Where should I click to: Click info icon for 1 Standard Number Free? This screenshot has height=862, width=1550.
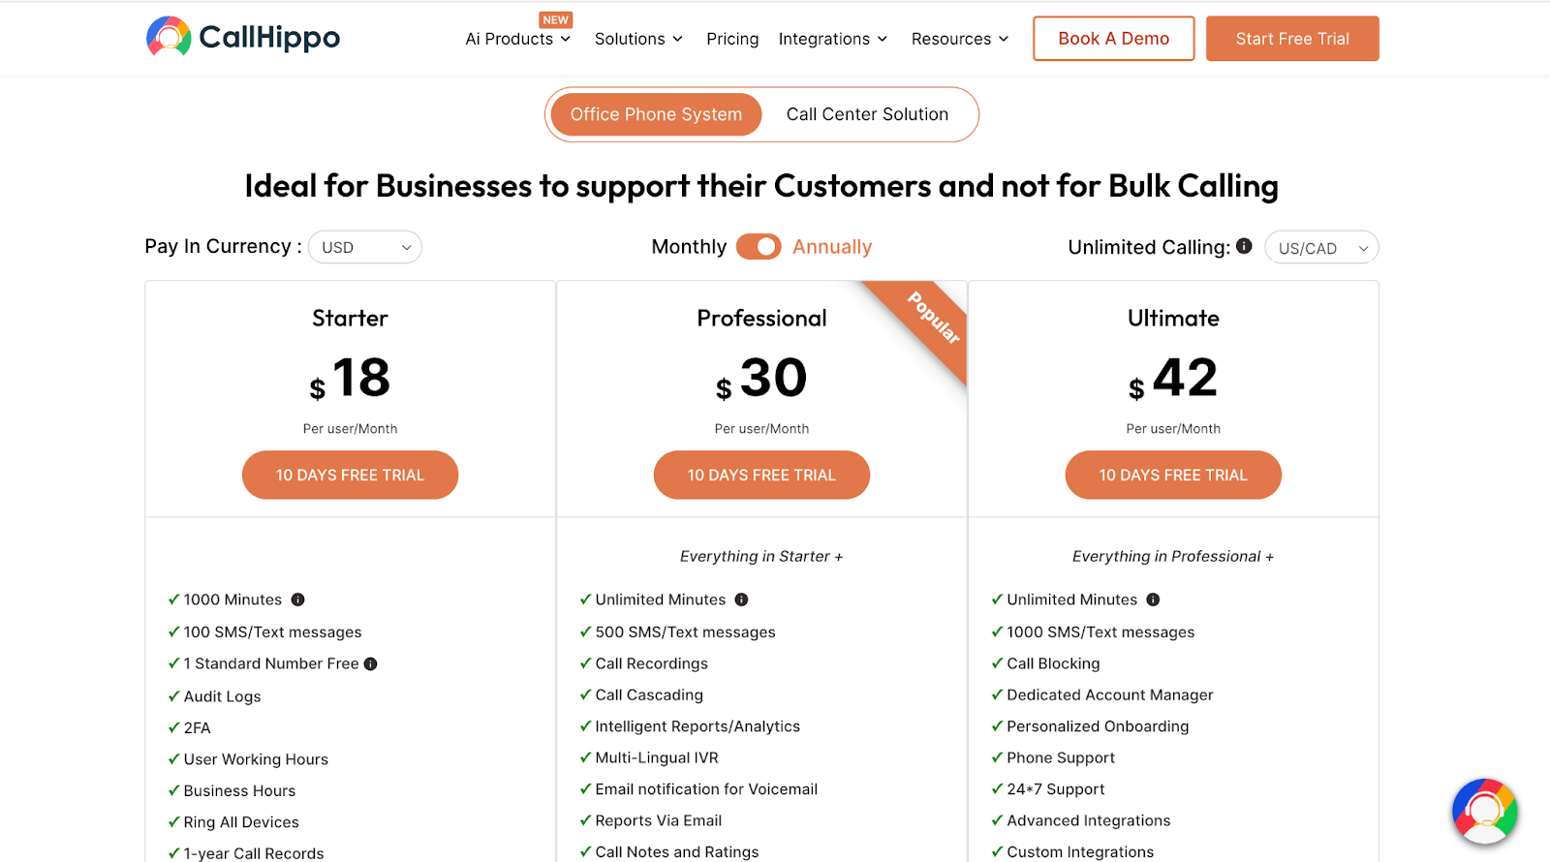point(370,663)
